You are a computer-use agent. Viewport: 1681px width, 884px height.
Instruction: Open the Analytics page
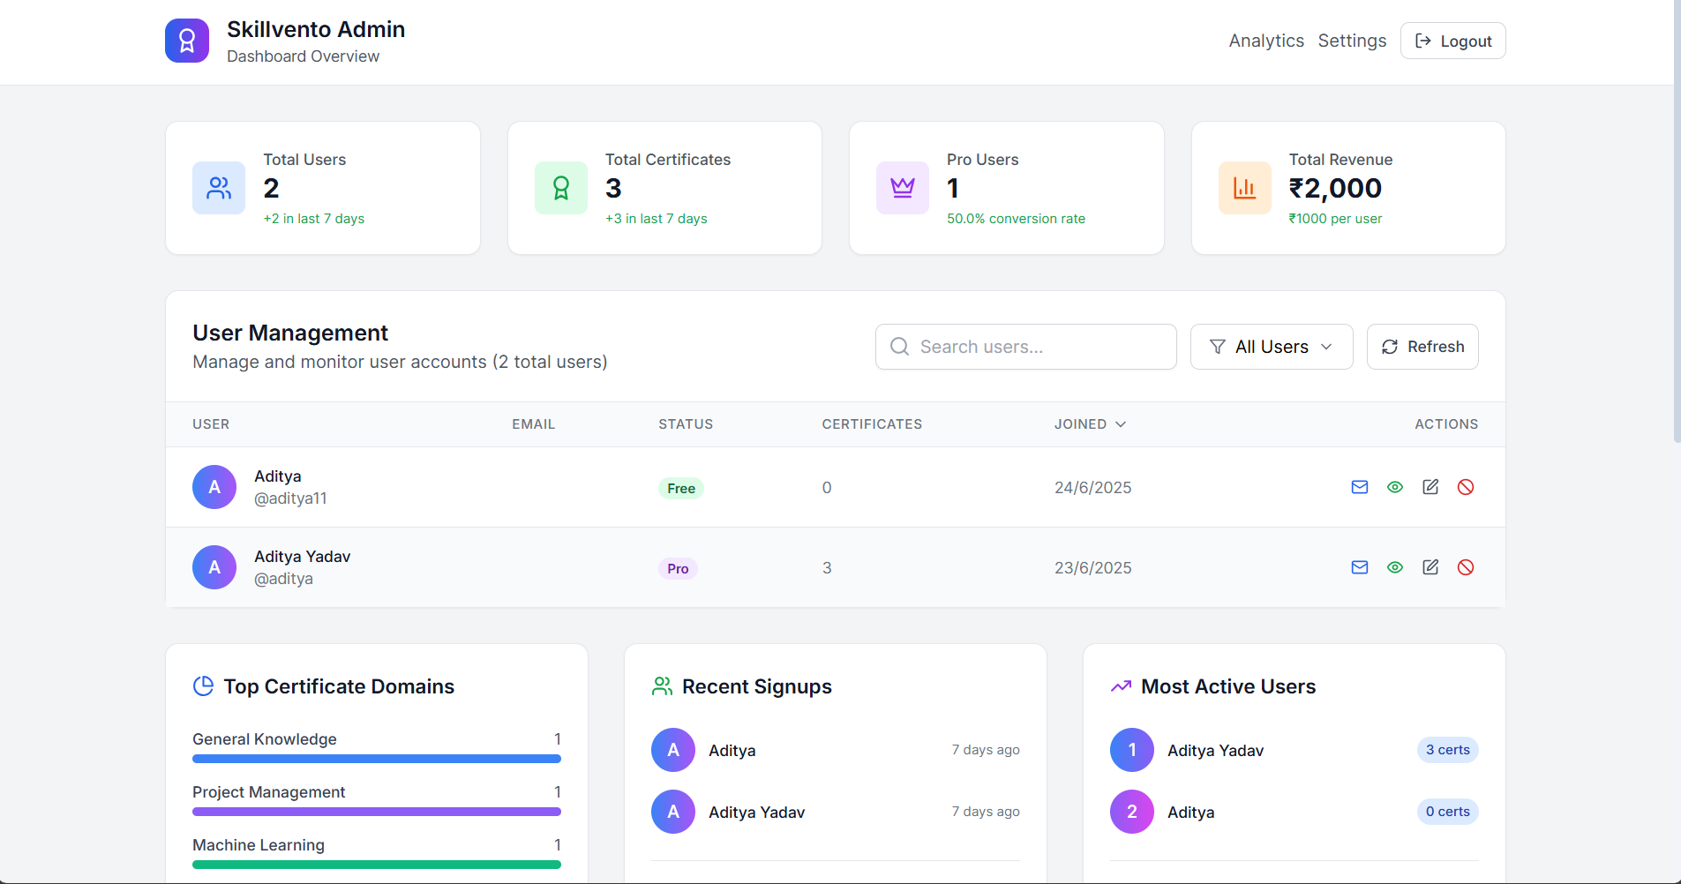(x=1266, y=41)
